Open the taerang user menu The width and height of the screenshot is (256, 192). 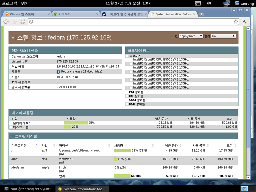click(x=244, y=3)
